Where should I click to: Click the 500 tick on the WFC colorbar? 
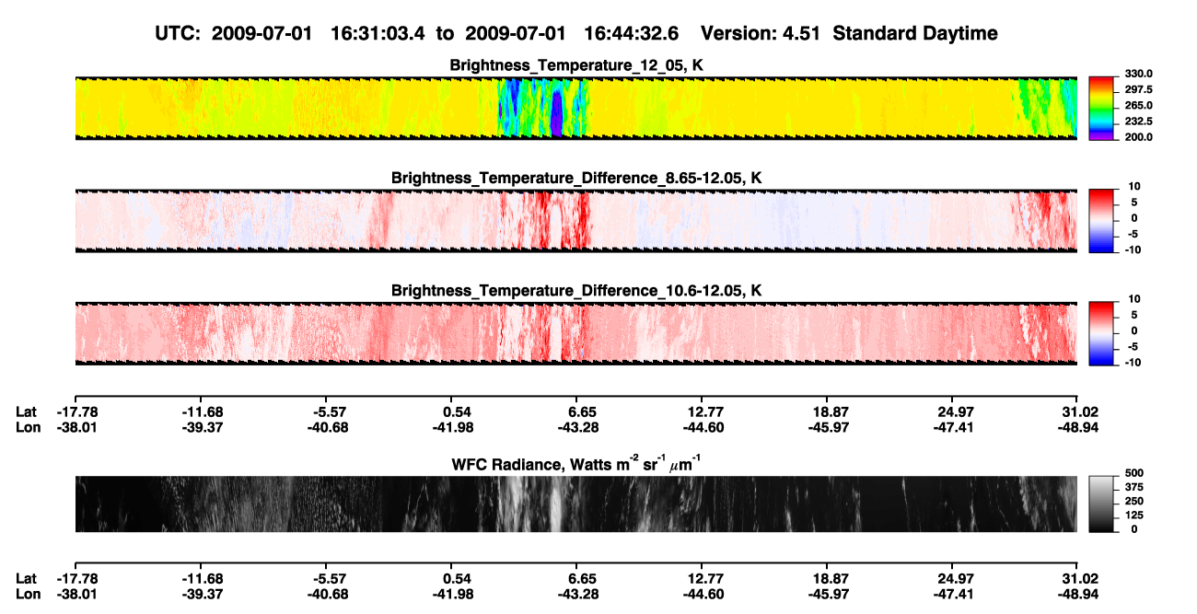1134,471
